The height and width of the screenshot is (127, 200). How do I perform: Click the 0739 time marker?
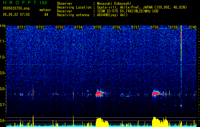[174, 27]
